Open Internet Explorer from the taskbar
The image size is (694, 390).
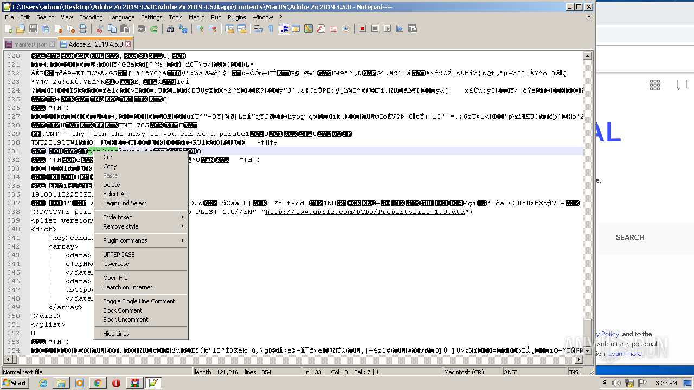(x=43, y=383)
